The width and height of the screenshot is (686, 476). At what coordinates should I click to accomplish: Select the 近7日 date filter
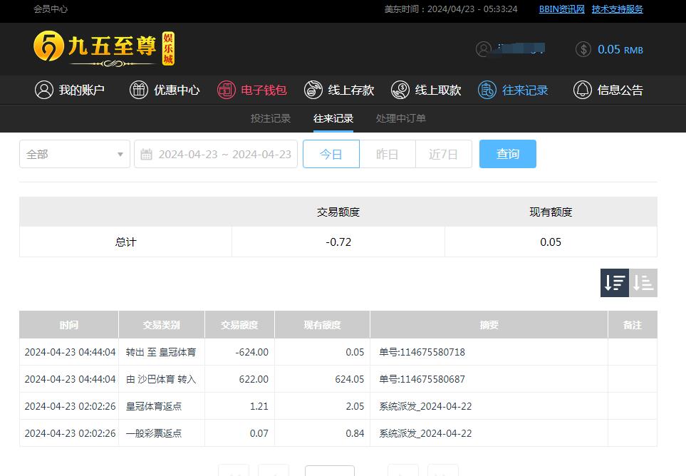[x=443, y=154]
